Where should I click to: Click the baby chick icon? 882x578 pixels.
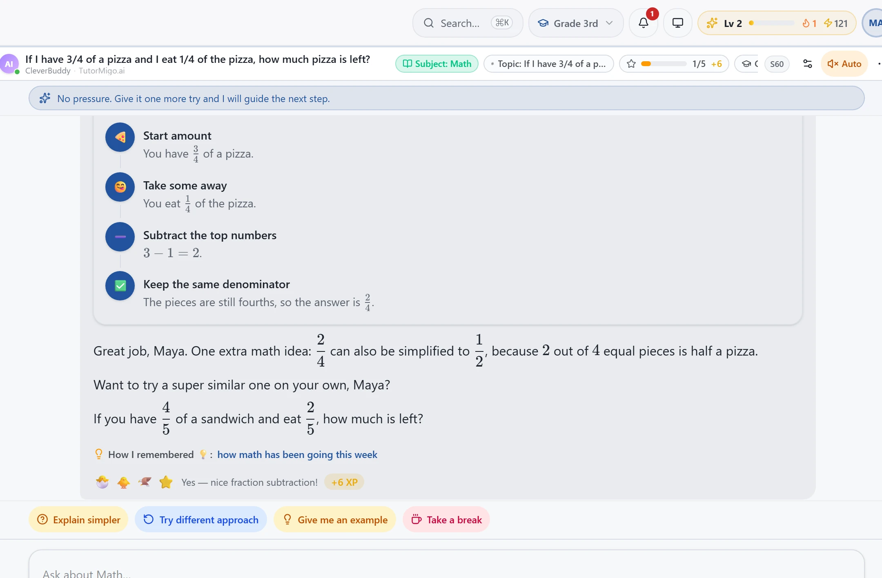click(123, 482)
